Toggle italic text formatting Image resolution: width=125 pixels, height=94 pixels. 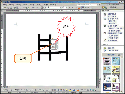(x=72, y=8)
